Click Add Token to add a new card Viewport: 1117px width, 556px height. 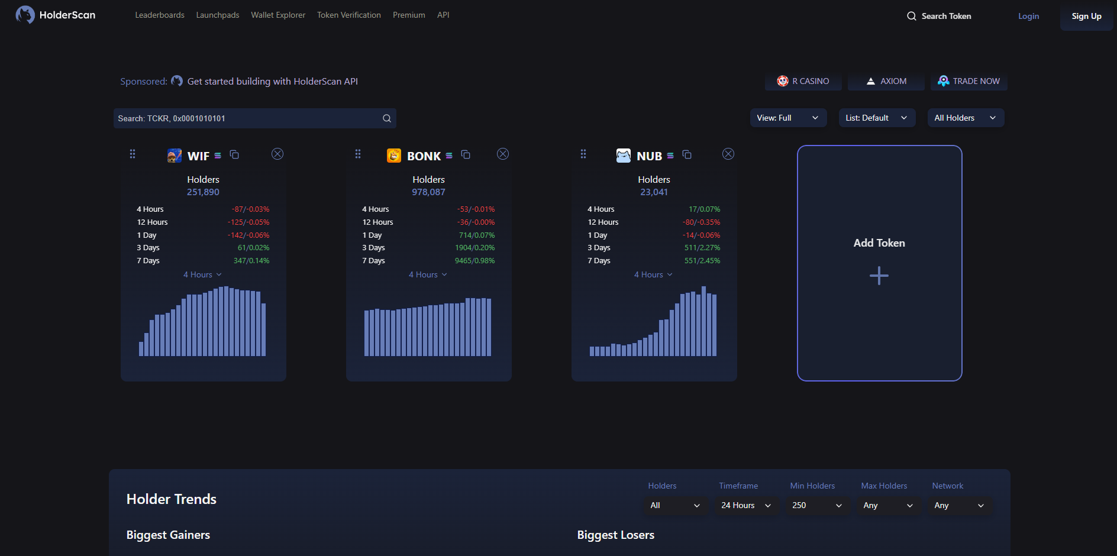tap(879, 263)
